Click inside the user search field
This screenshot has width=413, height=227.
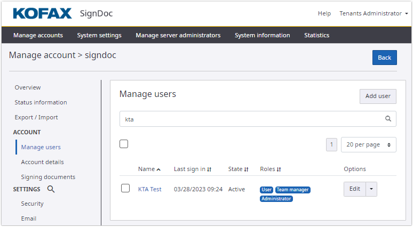coord(251,119)
